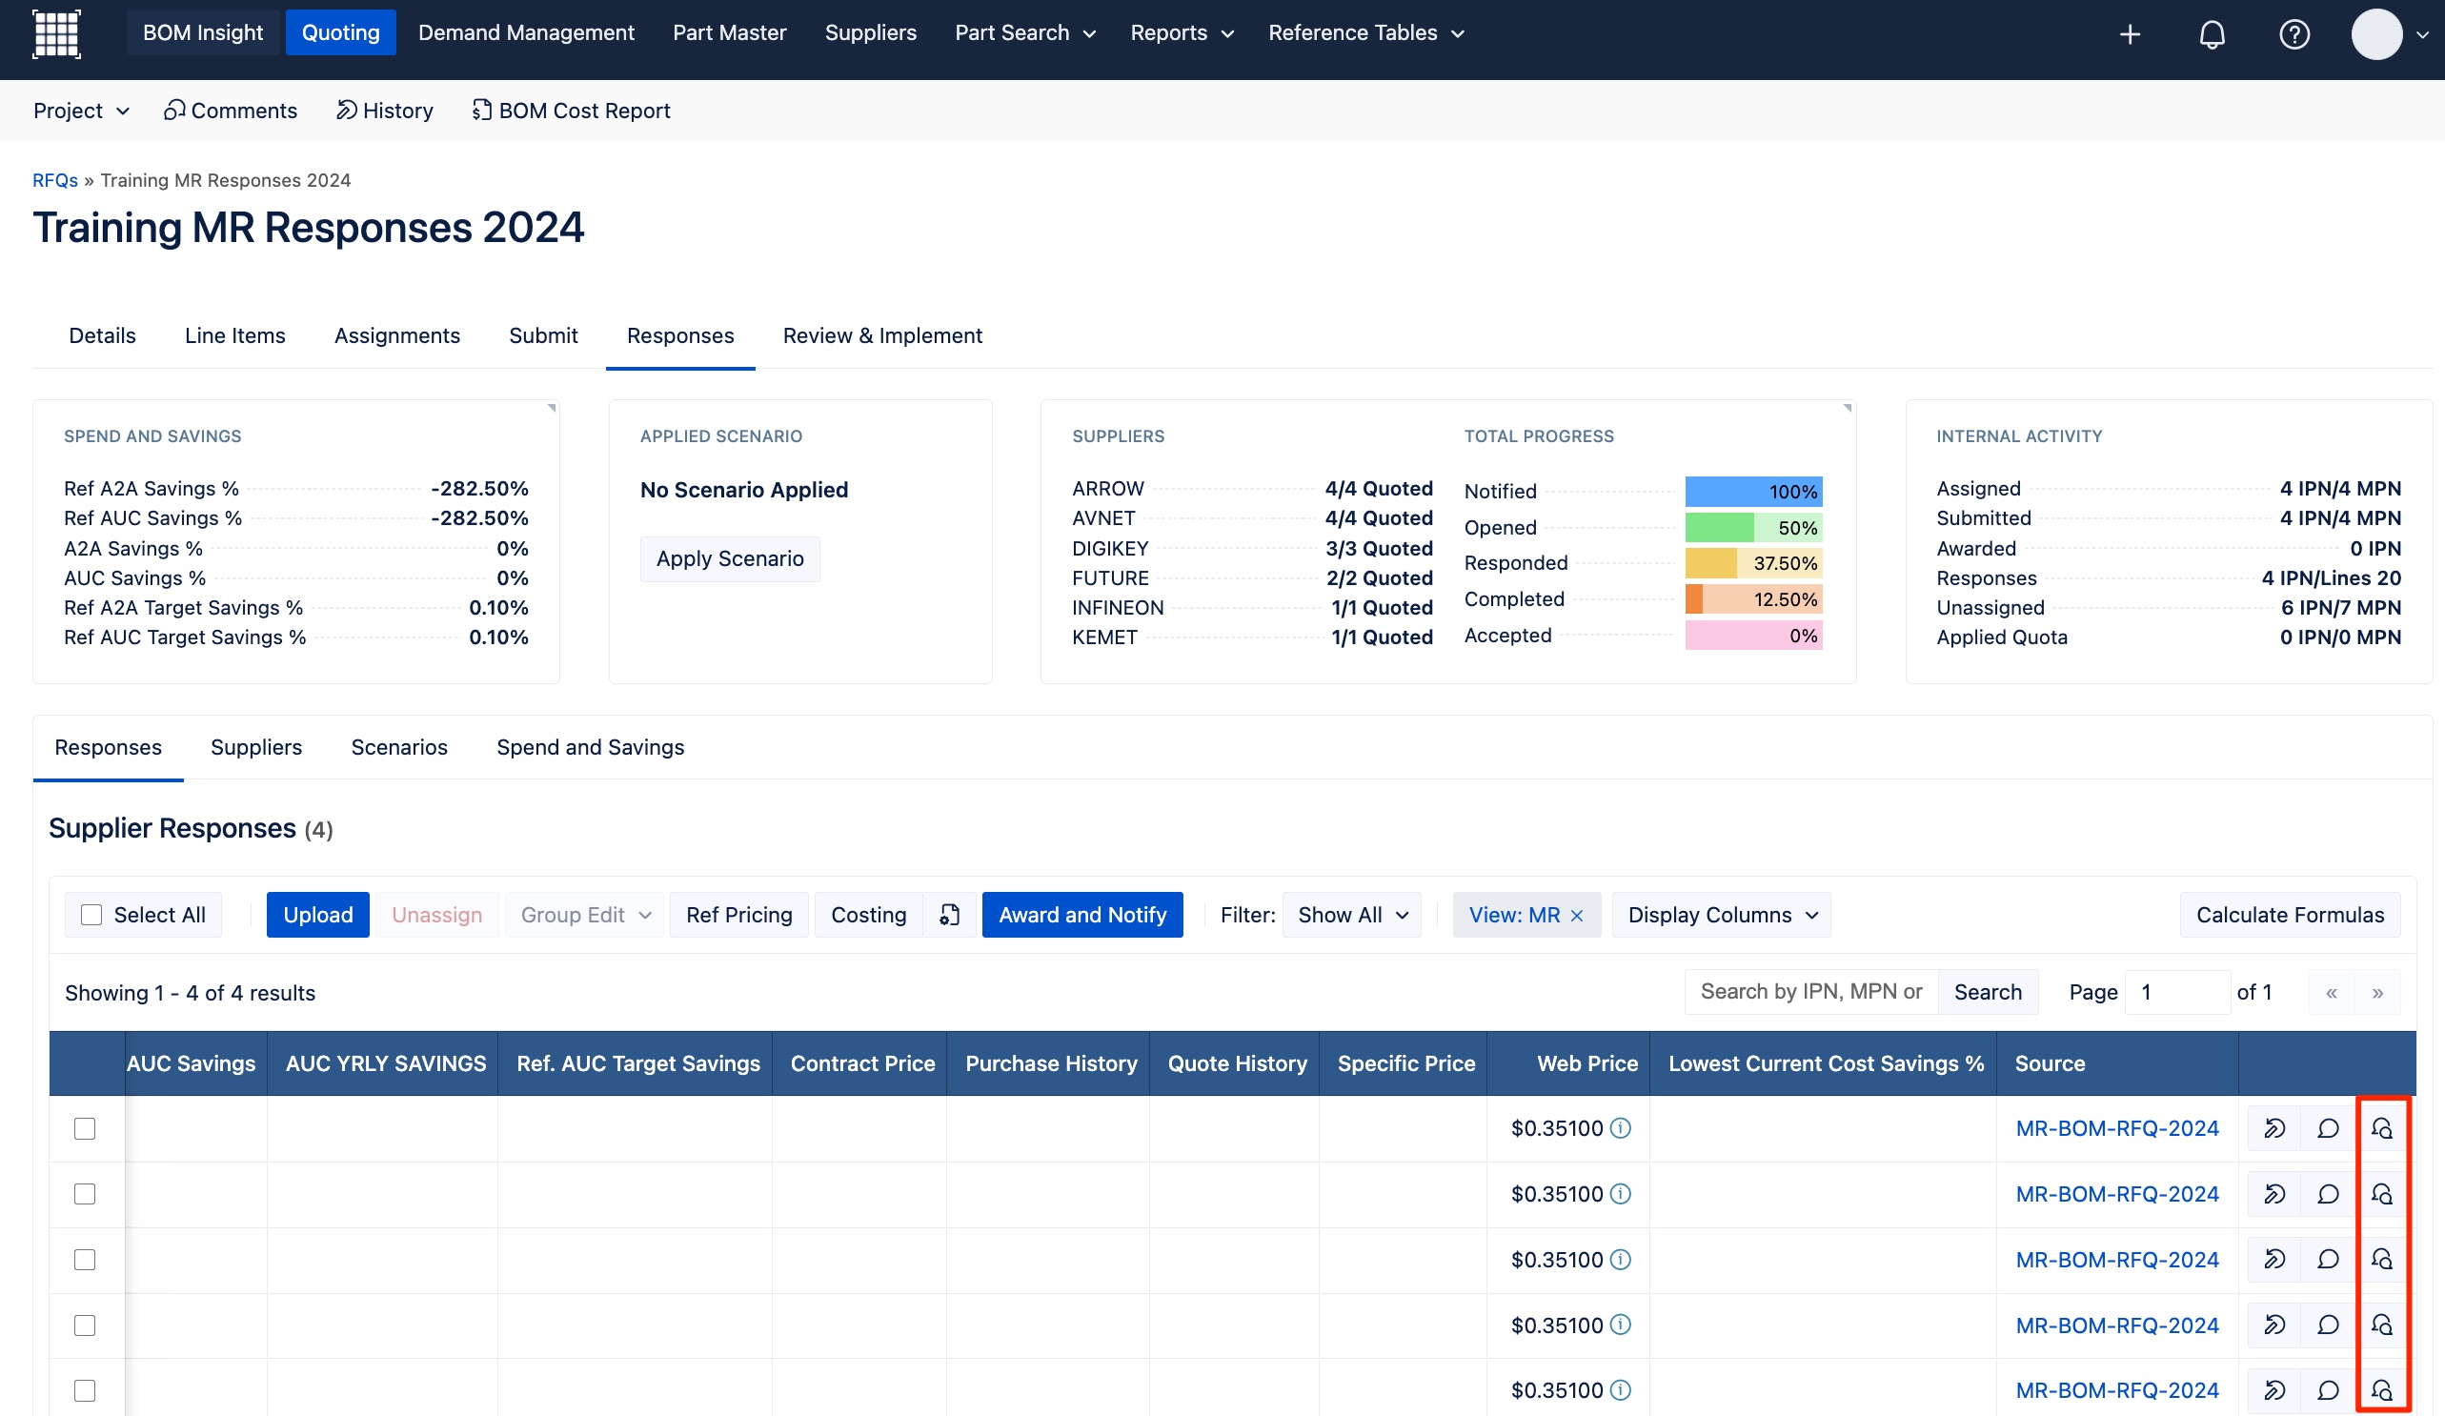2445x1416 pixels.
Task: Open BOM Cost Report
Action: point(572,111)
